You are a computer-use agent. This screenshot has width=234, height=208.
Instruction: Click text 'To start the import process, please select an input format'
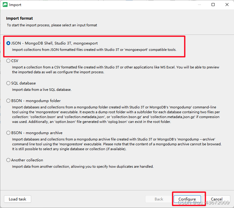(x=52, y=25)
